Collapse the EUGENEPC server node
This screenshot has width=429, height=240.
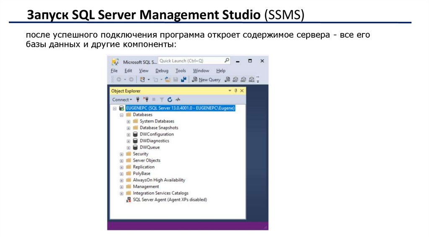[115, 108]
